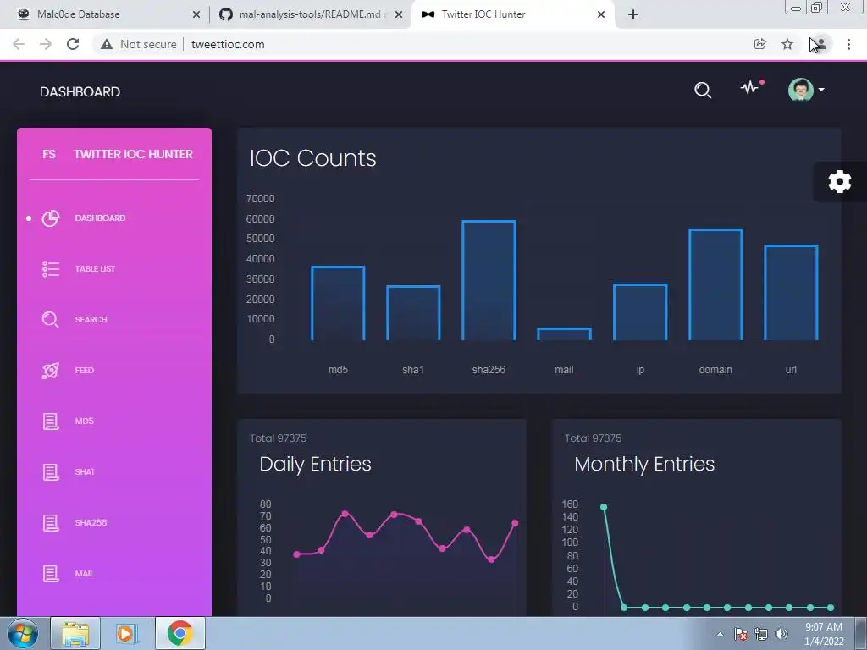The image size is (867, 650).
Task: Click the mail bar in IOC Counts
Action: (x=565, y=333)
